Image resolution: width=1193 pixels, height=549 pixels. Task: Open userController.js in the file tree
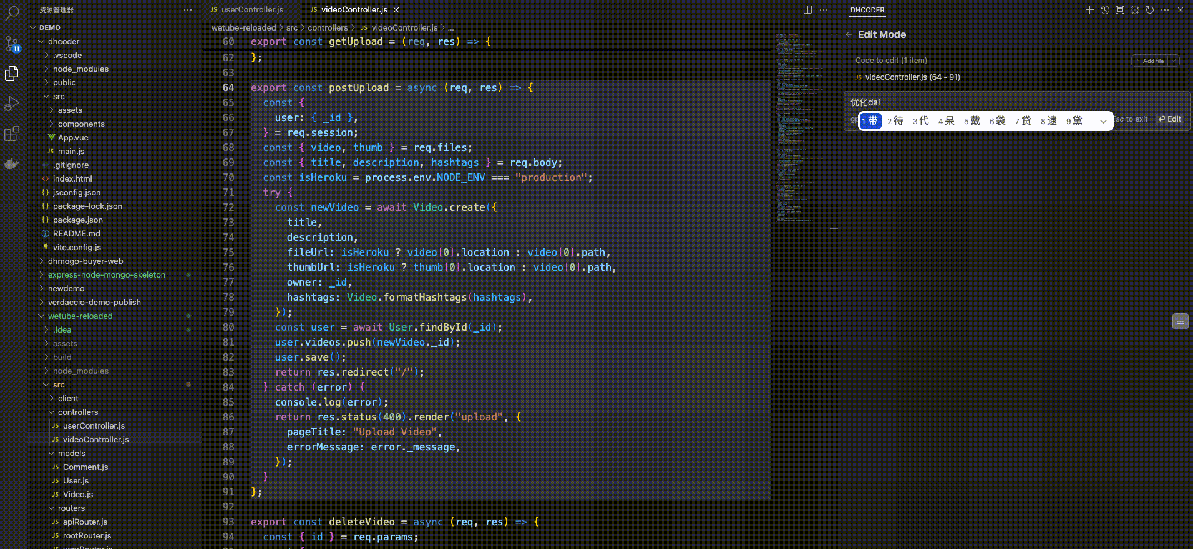click(94, 425)
